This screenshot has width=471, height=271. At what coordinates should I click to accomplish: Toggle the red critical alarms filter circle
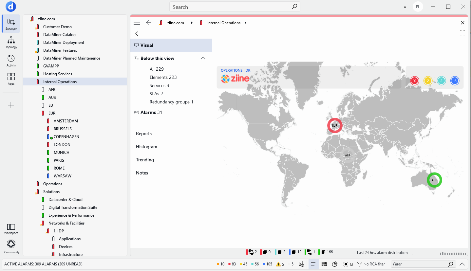415,81
